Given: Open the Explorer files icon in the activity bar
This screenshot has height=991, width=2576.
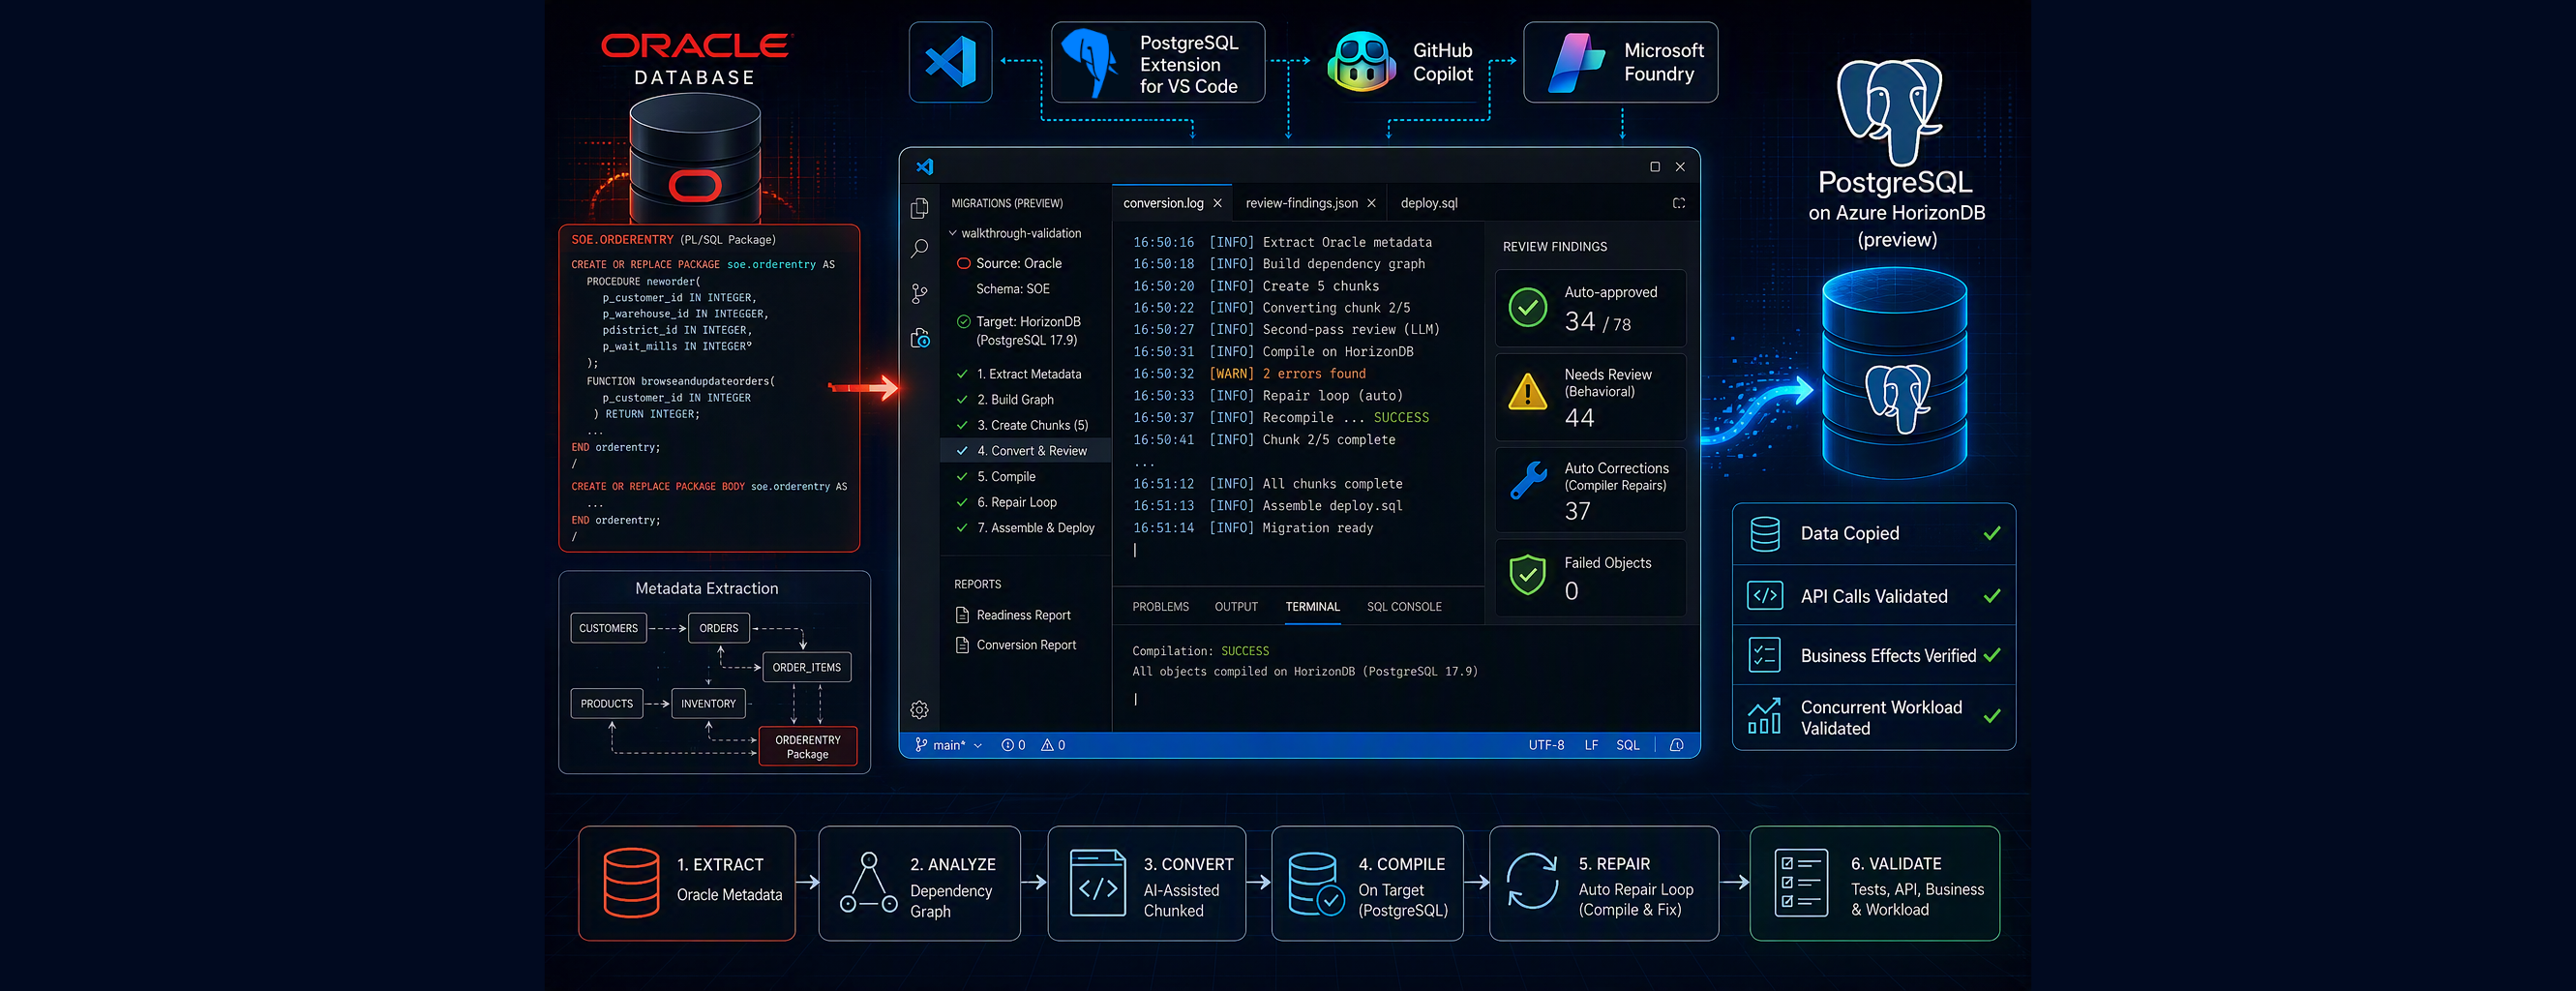Looking at the screenshot, I should tap(919, 208).
